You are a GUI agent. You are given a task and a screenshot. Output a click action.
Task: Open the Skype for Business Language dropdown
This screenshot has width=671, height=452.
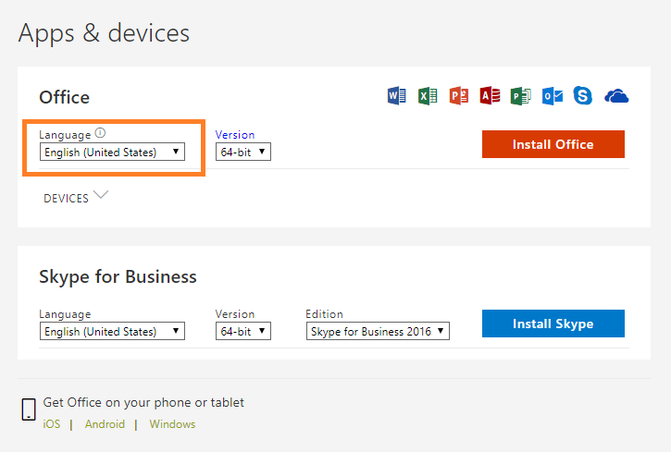[x=112, y=331]
